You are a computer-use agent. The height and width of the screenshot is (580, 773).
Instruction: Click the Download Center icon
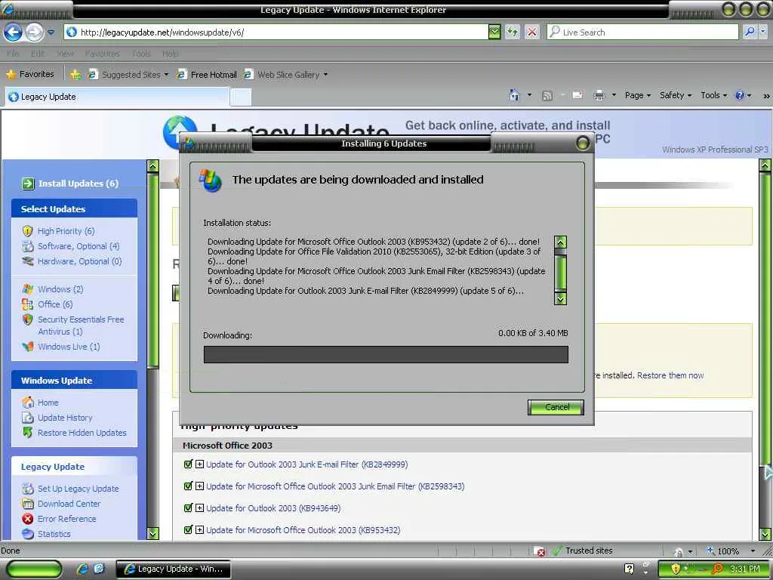28,504
